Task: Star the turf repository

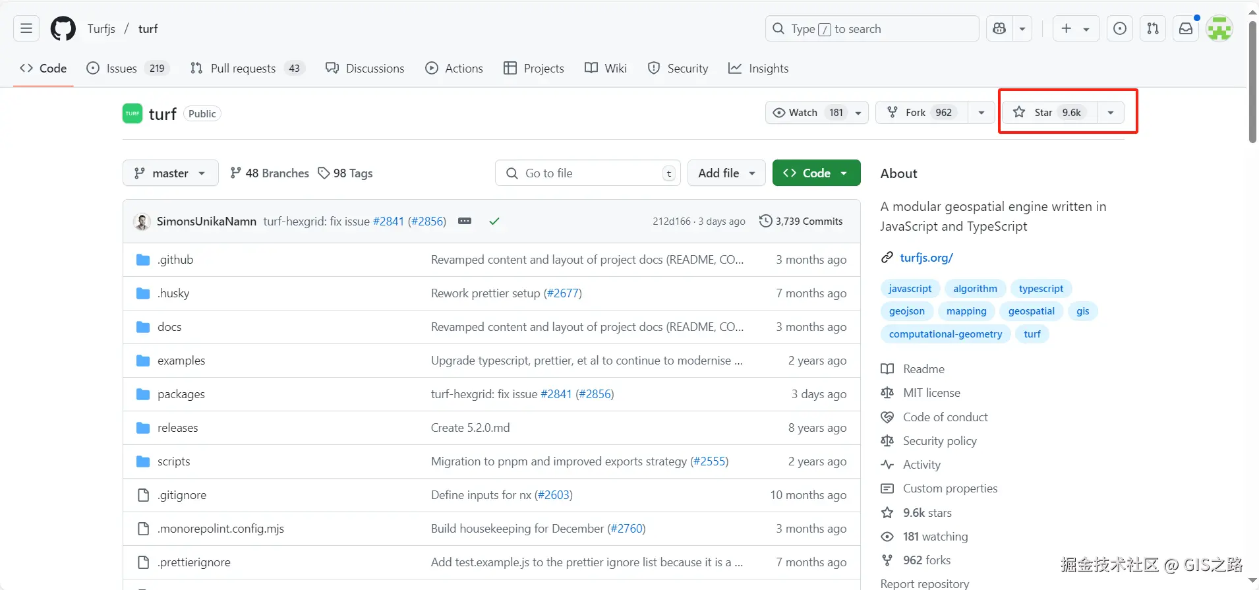Action: click(1049, 113)
